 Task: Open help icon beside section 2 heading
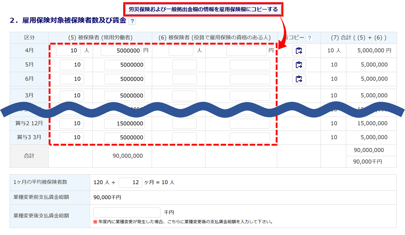tap(132, 21)
